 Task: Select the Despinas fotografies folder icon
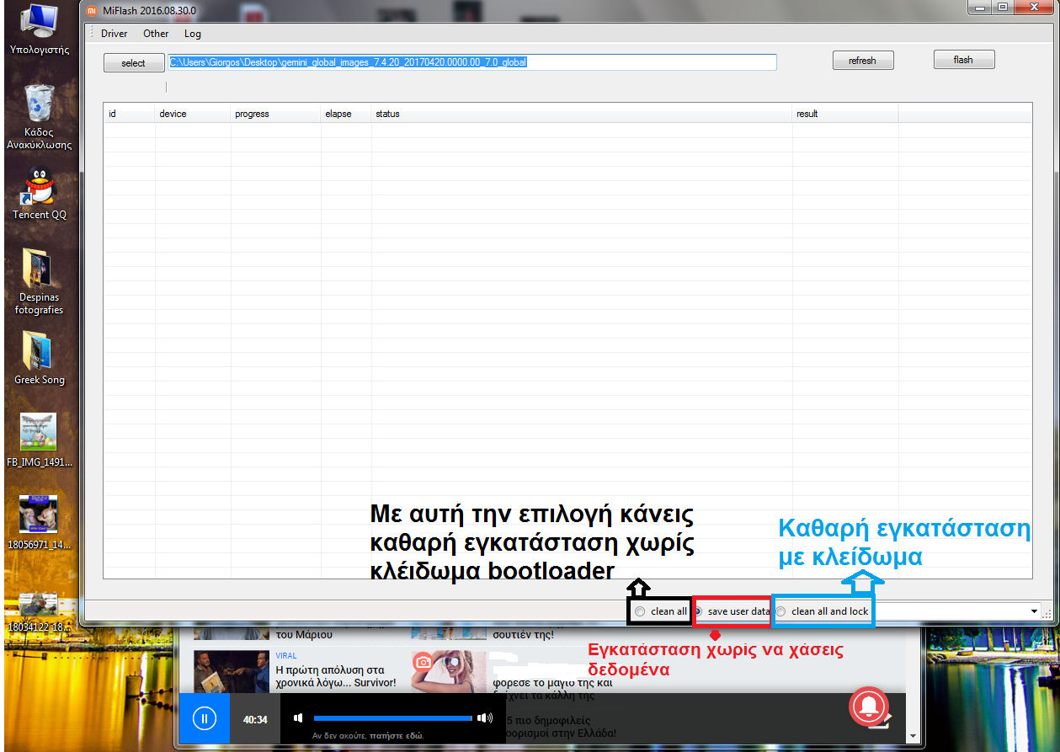[x=39, y=281]
